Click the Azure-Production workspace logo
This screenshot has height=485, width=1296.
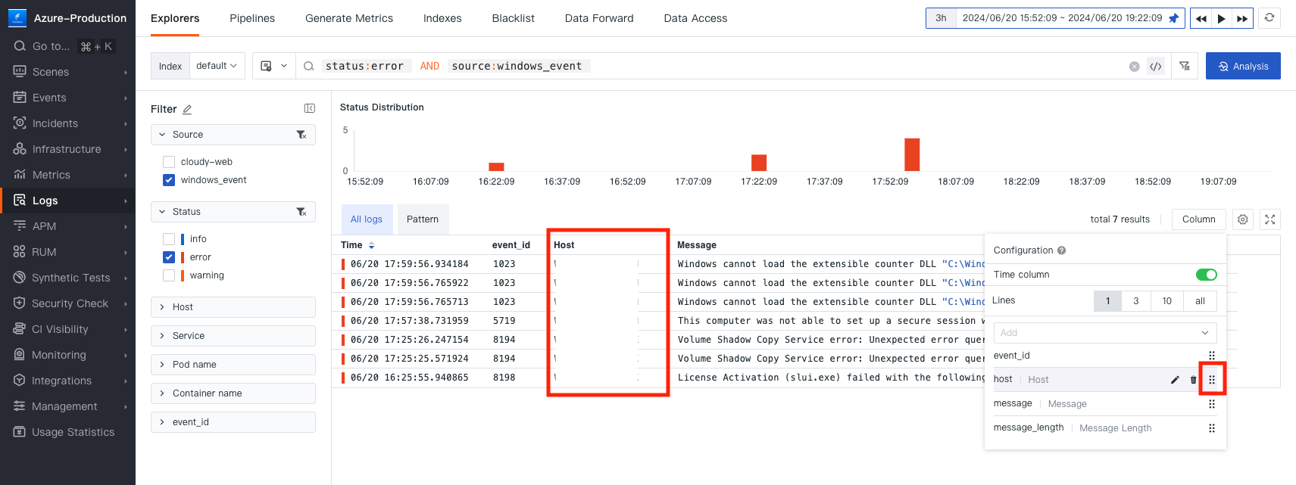click(17, 17)
